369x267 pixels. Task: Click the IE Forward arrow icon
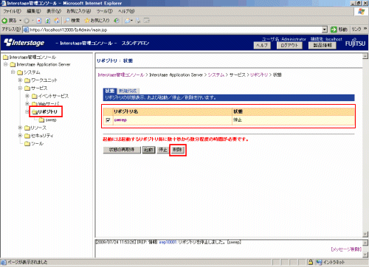[27, 21]
